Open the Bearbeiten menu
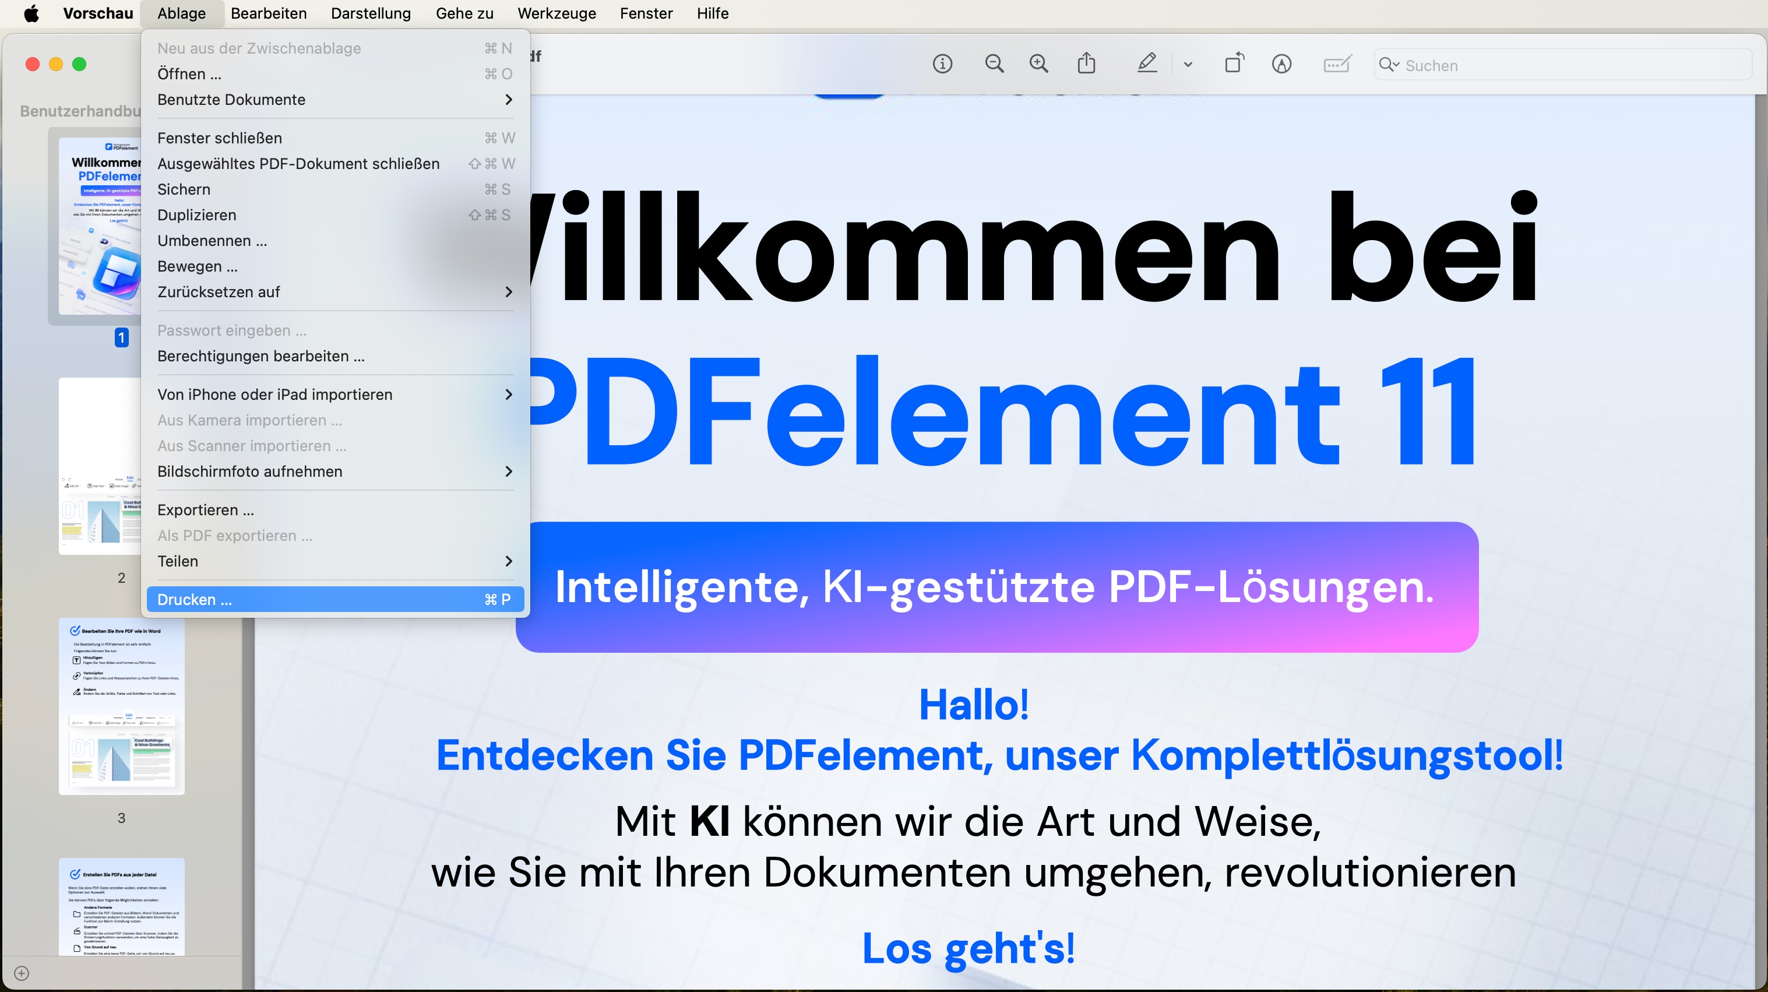Image resolution: width=1768 pixels, height=992 pixels. tap(269, 14)
